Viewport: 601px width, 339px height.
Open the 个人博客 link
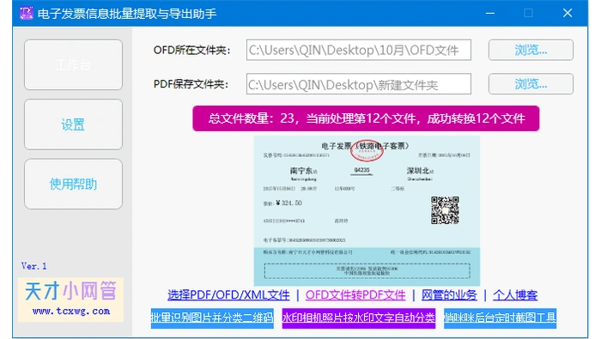click(x=515, y=295)
